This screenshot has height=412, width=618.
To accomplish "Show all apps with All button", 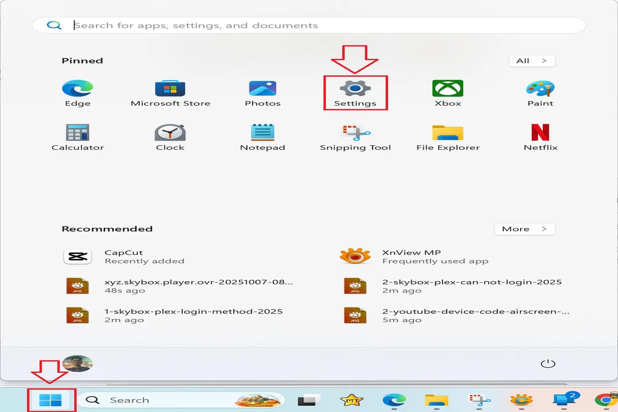I will (x=532, y=61).
